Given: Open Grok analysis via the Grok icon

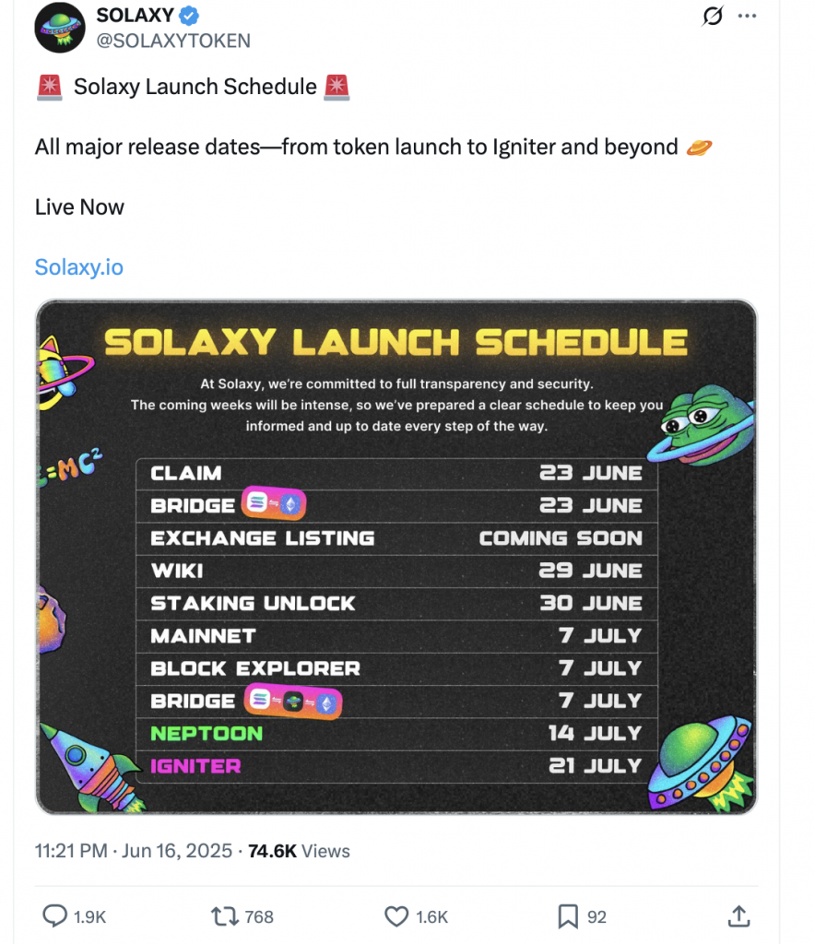Looking at the screenshot, I should tap(711, 17).
